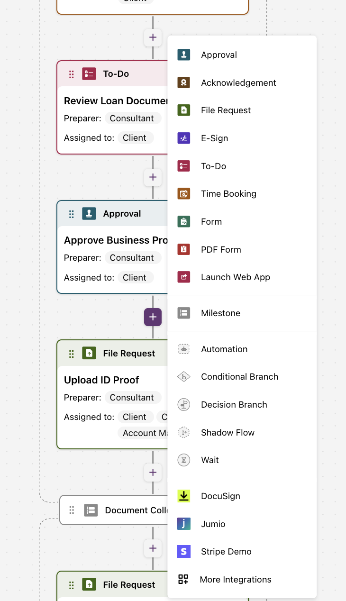Insert a Milestone from the menu
Image resolution: width=346 pixels, height=601 pixels.
coord(242,313)
